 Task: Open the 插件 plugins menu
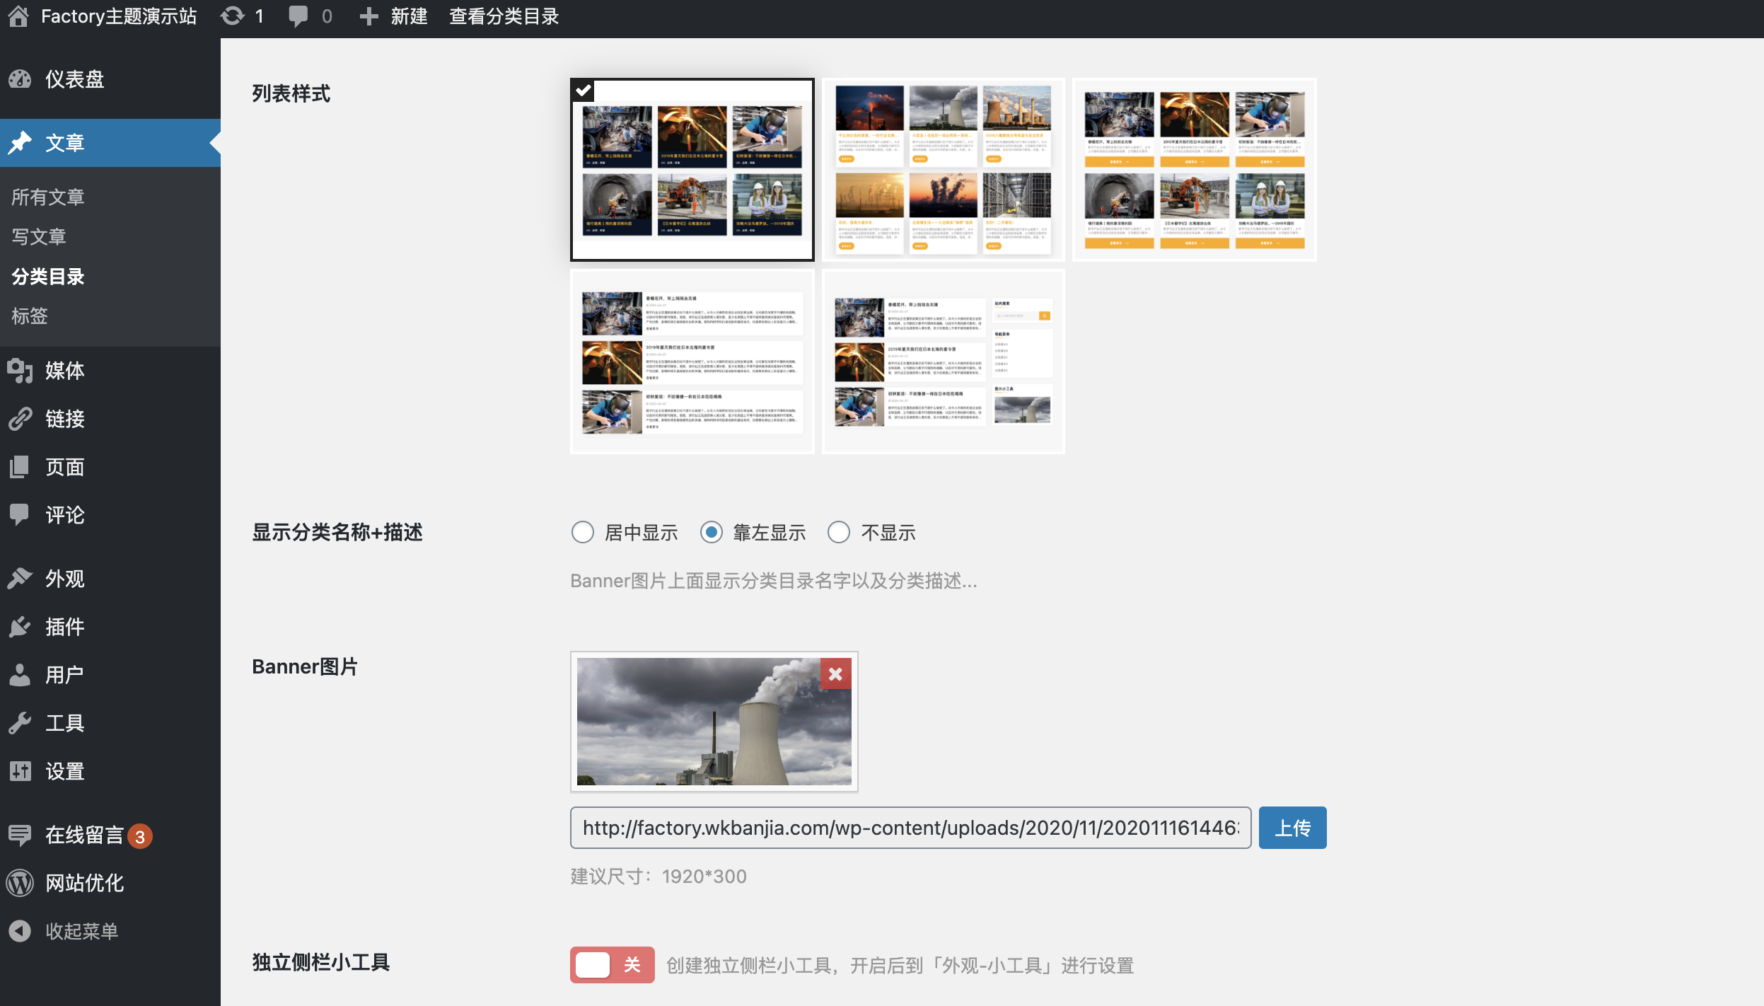point(64,627)
